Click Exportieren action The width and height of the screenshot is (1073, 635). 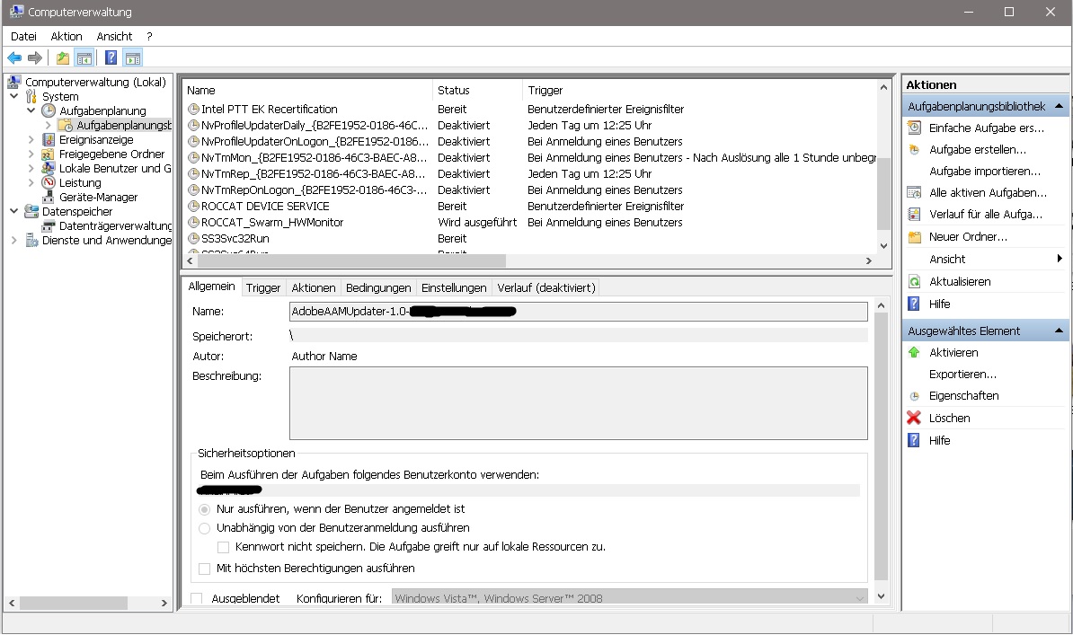click(962, 375)
